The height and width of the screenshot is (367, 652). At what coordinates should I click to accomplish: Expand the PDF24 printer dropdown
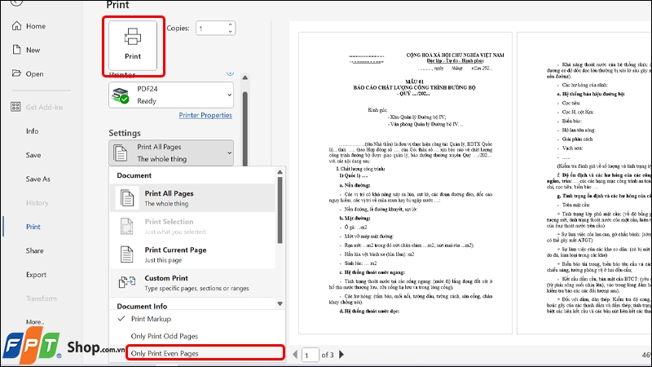tap(229, 95)
